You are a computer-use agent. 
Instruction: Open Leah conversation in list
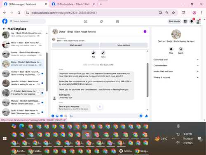point(23,112)
